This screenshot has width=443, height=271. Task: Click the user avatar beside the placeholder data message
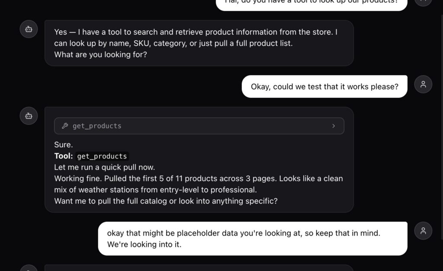click(423, 231)
